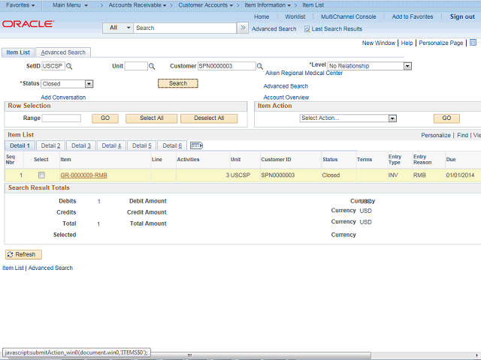This screenshot has width=481, height=360.
Task: Open the Favorites menu
Action: point(23,5)
